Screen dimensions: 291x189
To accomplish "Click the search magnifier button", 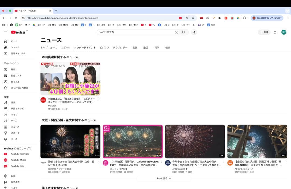I will [184, 32].
